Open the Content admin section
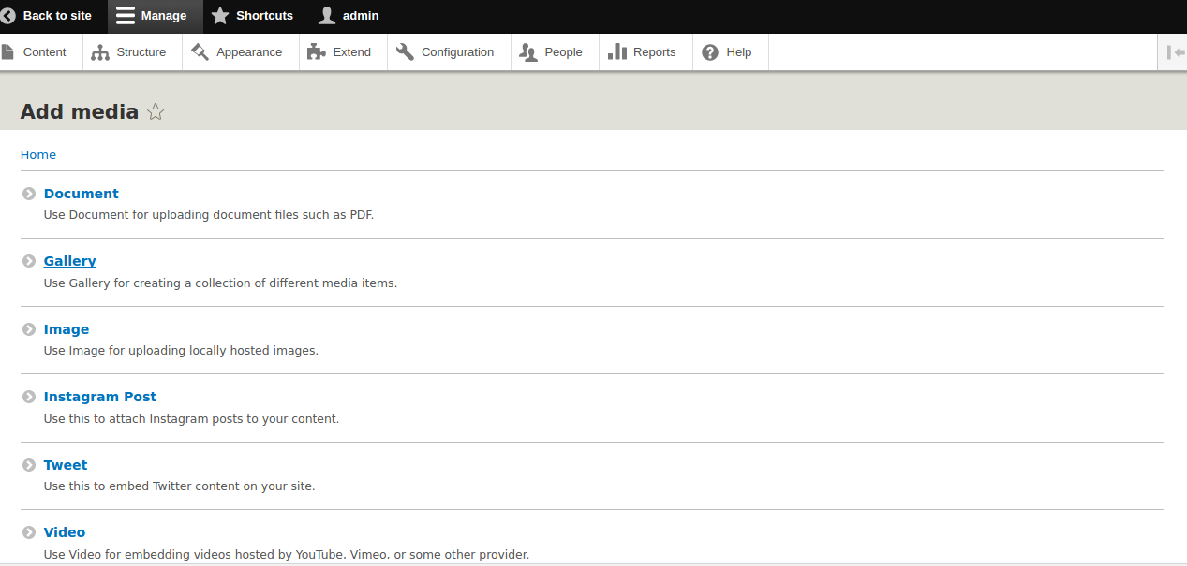Viewport: 1187px width, 566px height. pos(42,52)
